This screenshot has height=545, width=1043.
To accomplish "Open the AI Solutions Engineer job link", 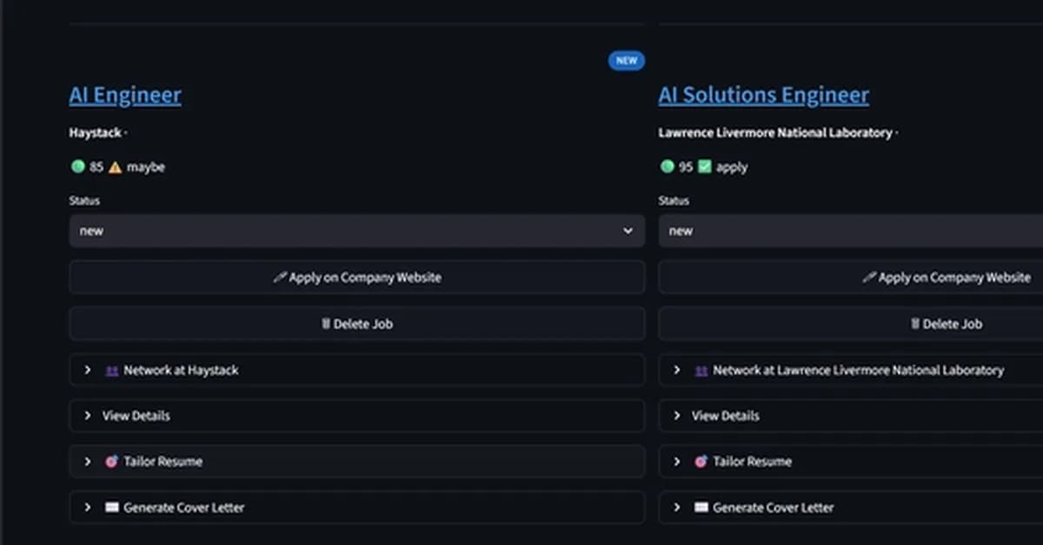I will (x=763, y=95).
